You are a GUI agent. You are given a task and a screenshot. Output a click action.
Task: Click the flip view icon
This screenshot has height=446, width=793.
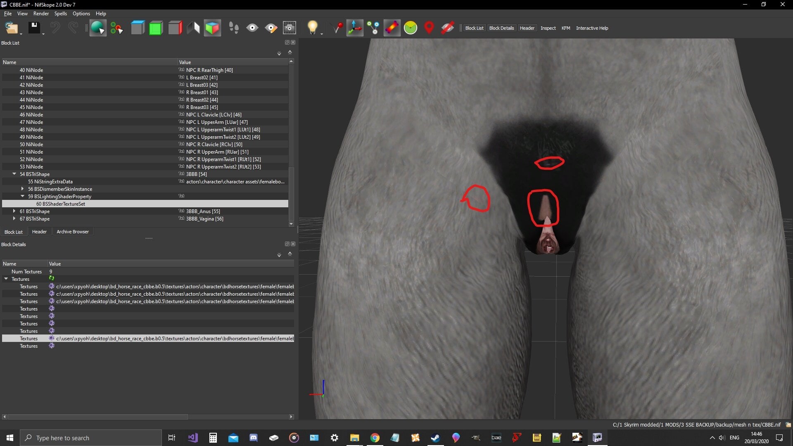193,28
